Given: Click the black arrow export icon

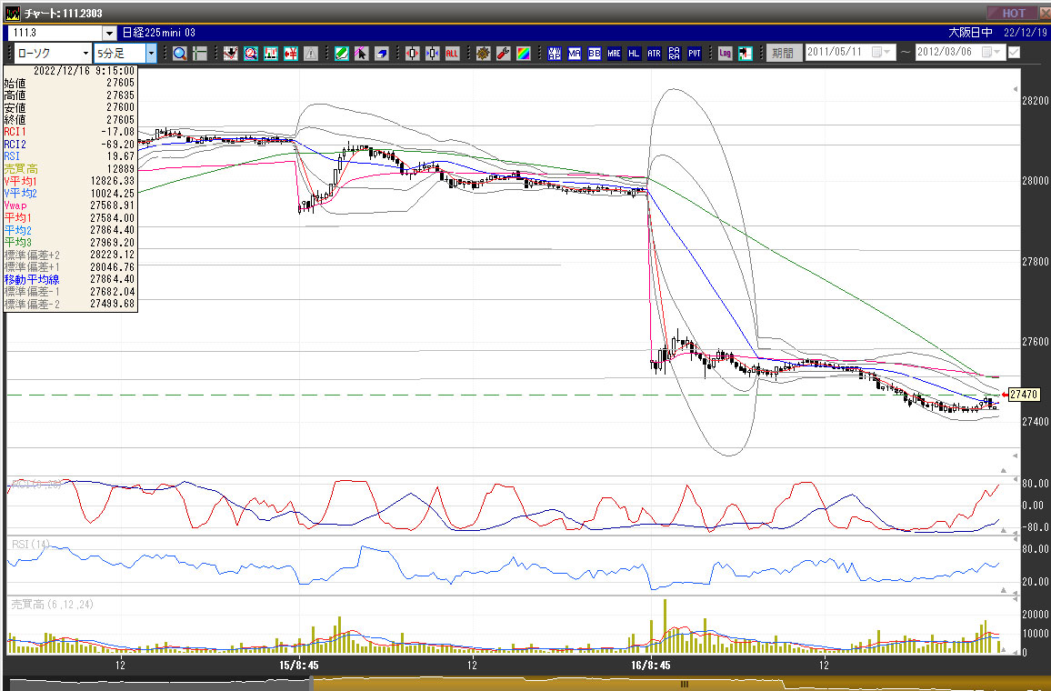Looking at the screenshot, I should click(x=746, y=54).
